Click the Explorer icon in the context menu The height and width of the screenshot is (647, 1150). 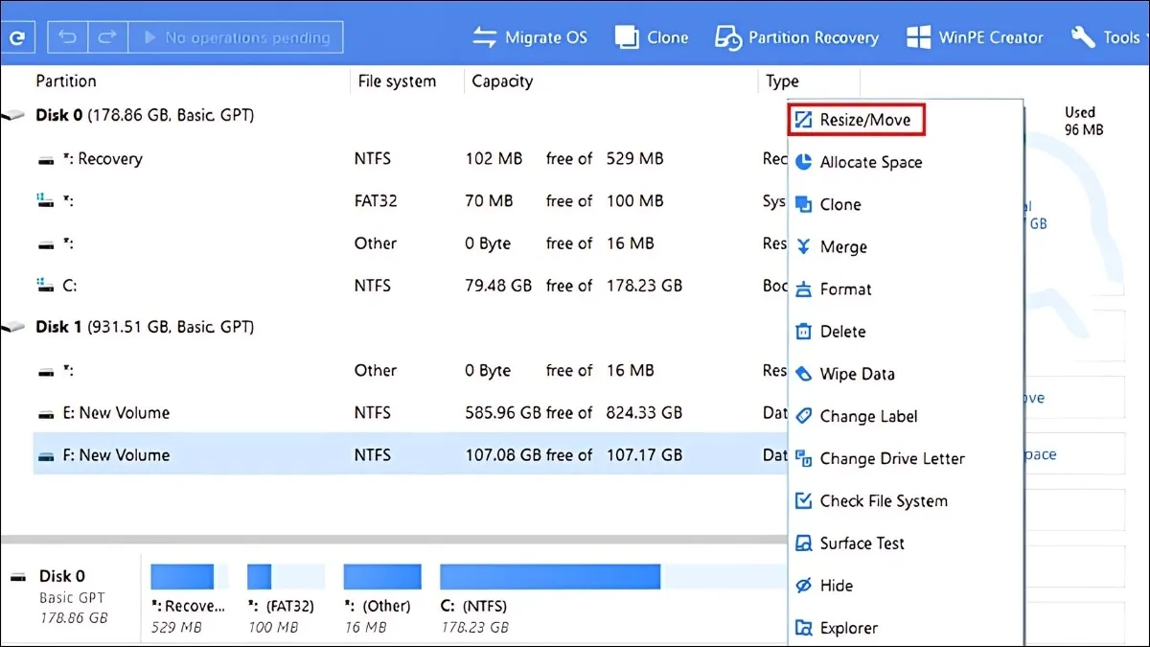[802, 627]
